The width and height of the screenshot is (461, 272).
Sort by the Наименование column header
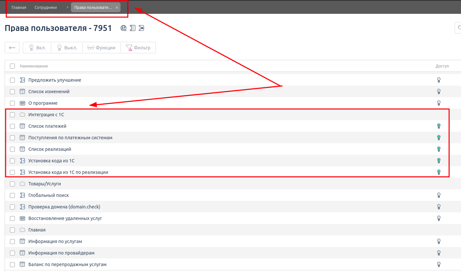[x=34, y=66]
